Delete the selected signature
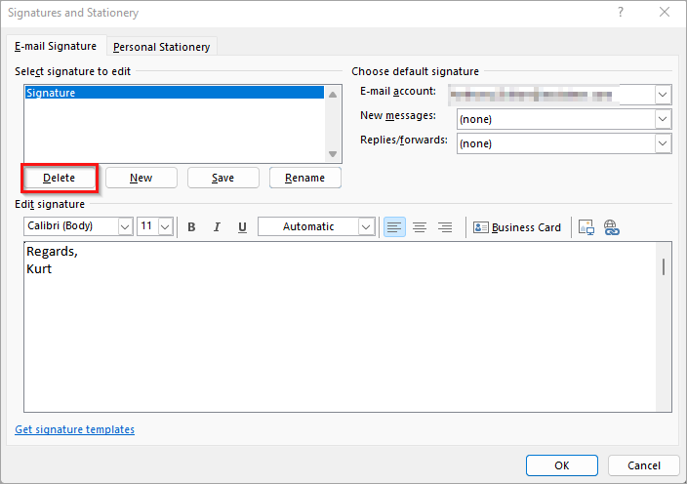The height and width of the screenshot is (484, 687). (x=59, y=178)
